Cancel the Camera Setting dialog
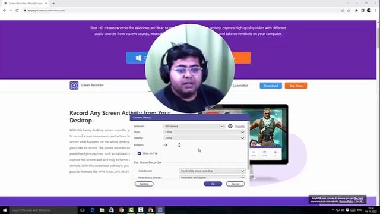Viewport: 380px width, 214px height. 235,184
